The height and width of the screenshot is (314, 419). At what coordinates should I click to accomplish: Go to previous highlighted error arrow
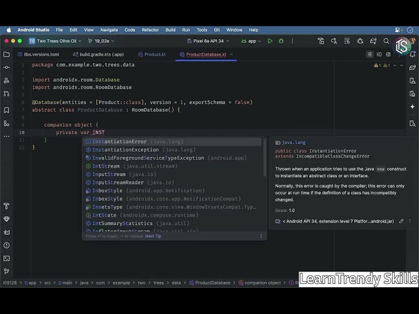[x=395, y=65]
